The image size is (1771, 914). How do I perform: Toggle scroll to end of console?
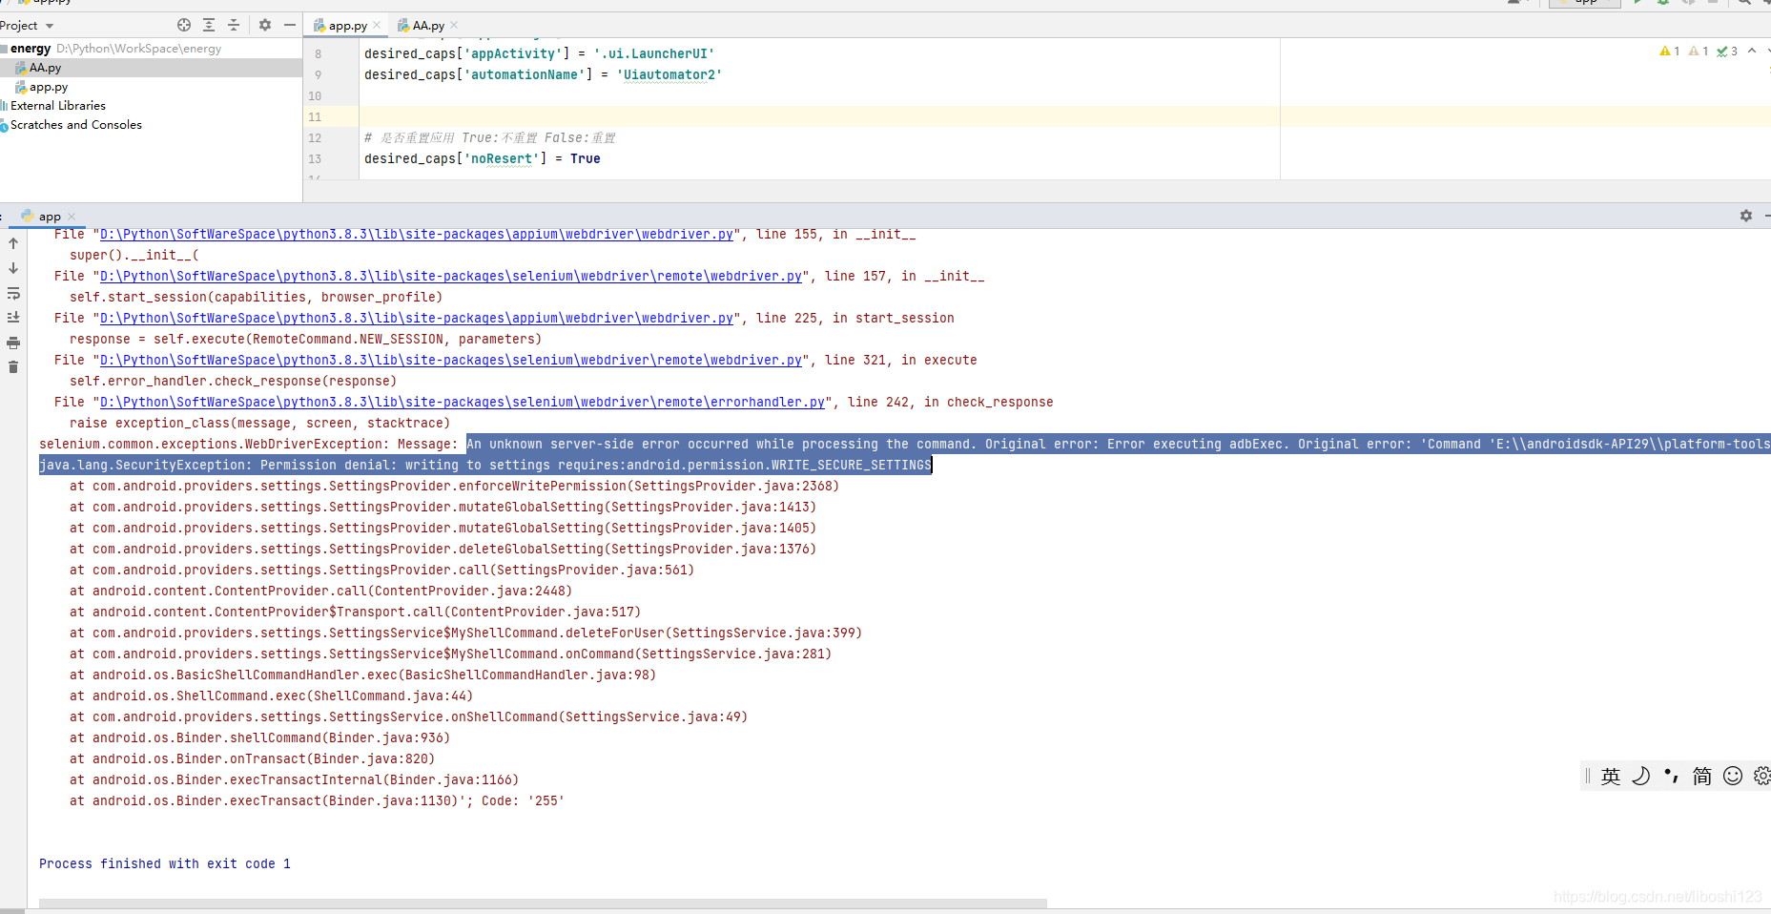click(x=13, y=318)
